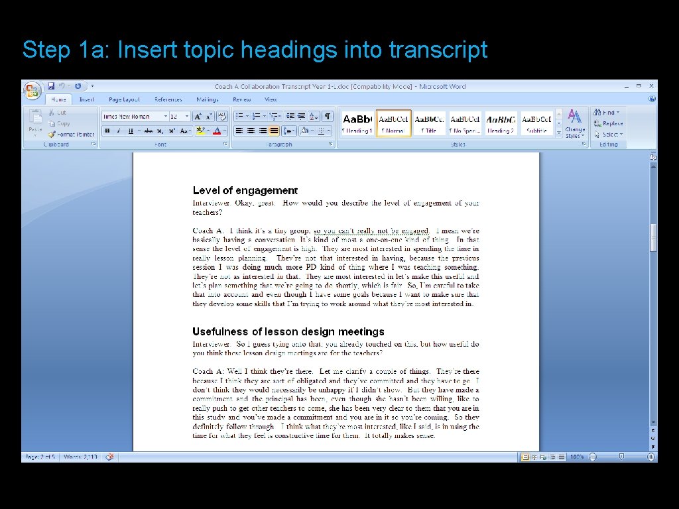Click the Shrink Font icon
The image size is (679, 509).
point(209,117)
